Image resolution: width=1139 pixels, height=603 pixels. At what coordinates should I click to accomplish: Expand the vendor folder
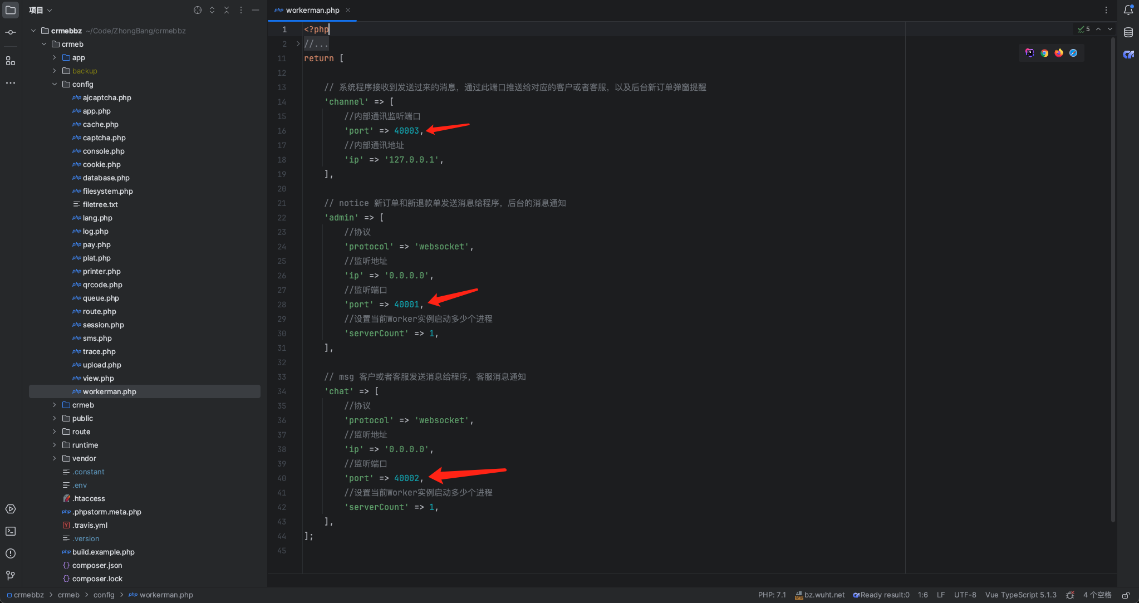tap(55, 458)
